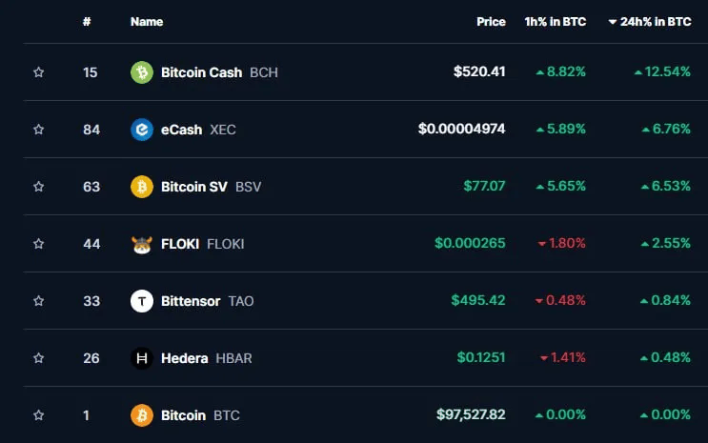
Task: Sort by the Name column header
Action: click(x=147, y=22)
